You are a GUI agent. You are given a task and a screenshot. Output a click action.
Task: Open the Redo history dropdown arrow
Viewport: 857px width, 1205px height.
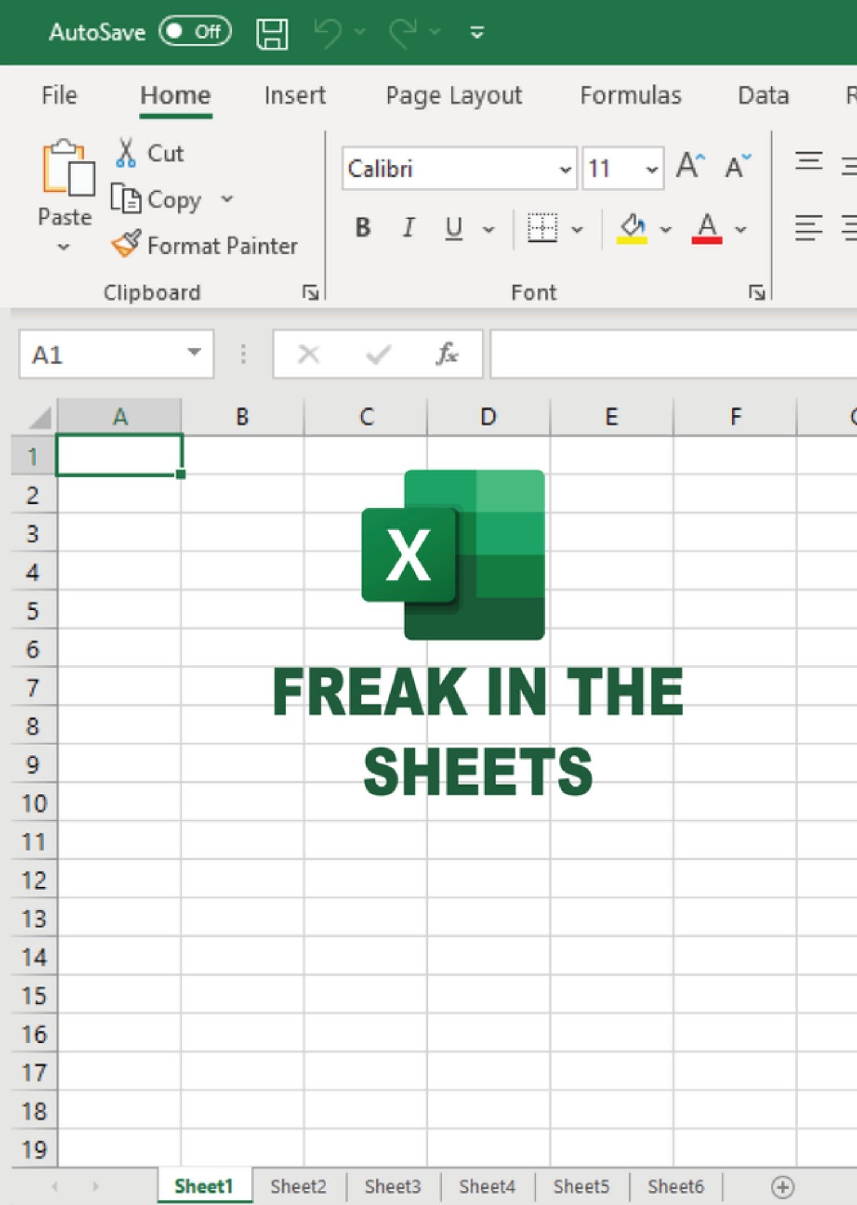(435, 31)
